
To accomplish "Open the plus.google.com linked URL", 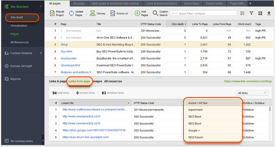I will 95,130.
